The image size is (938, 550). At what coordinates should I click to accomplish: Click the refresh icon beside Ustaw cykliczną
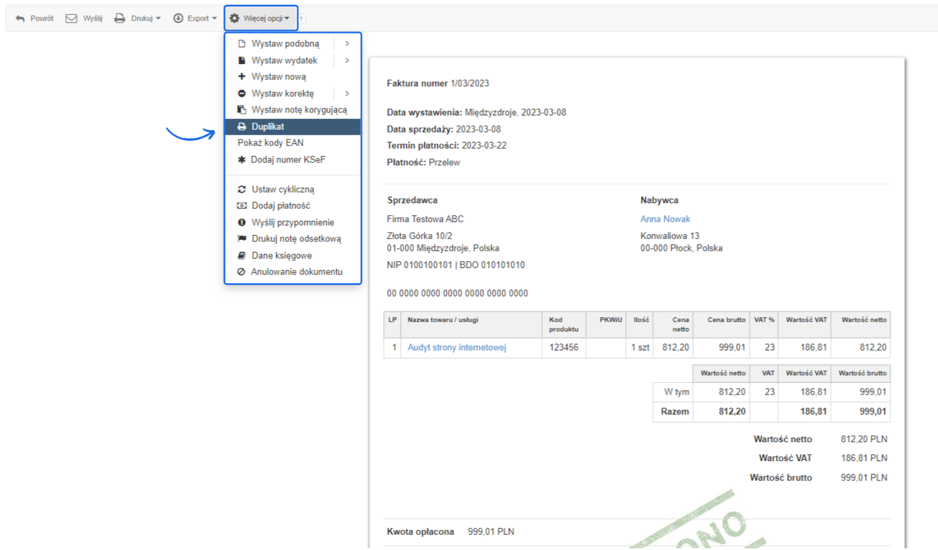(x=242, y=190)
